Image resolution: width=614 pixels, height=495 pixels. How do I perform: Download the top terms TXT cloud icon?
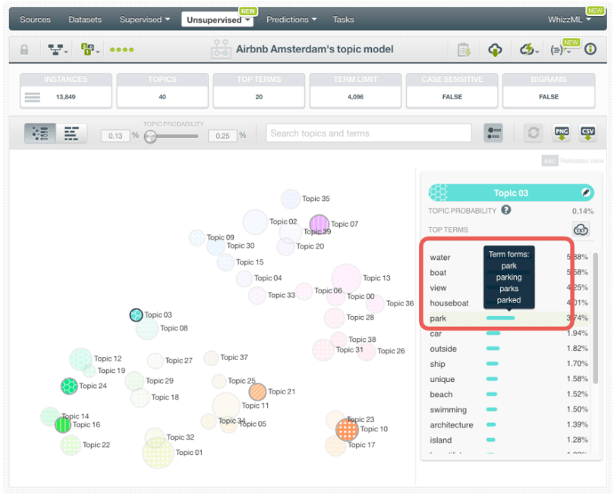(x=581, y=230)
